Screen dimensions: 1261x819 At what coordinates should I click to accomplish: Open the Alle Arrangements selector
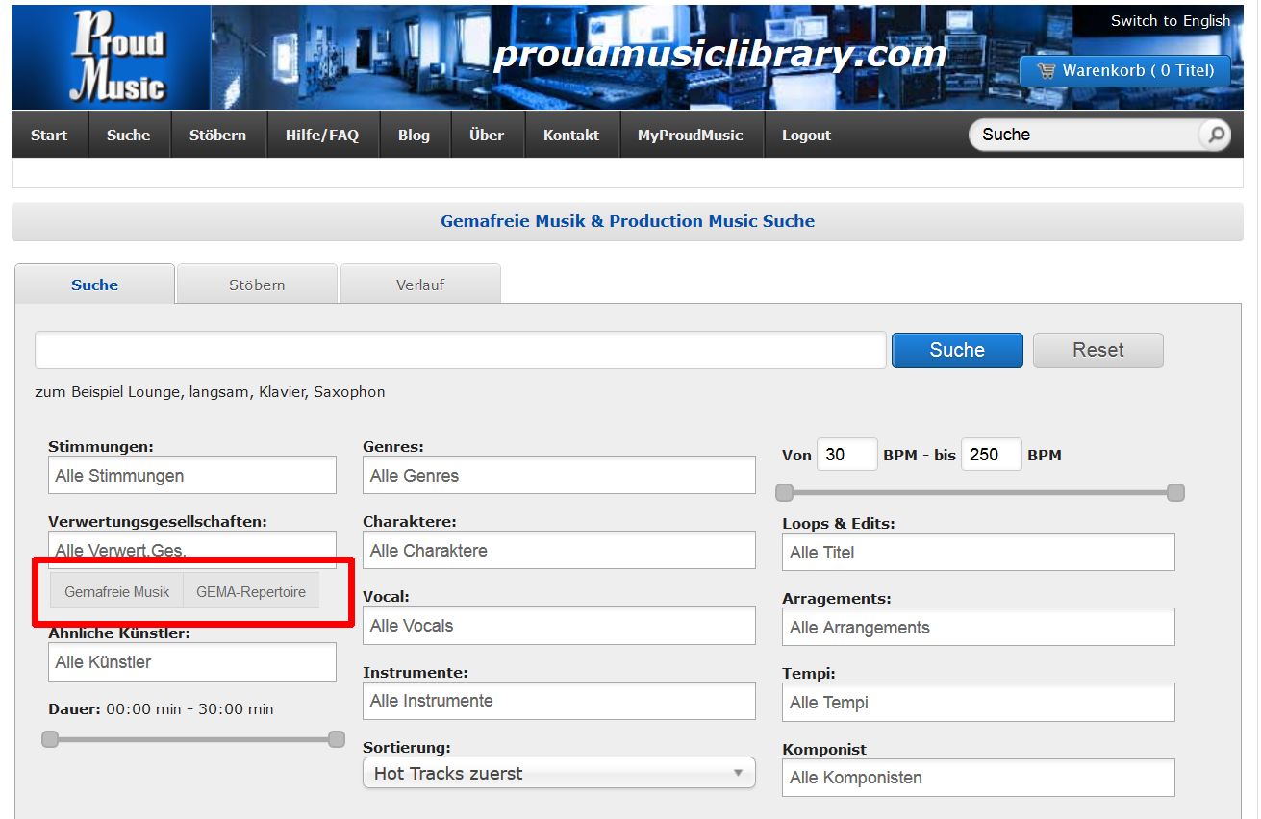(x=978, y=627)
